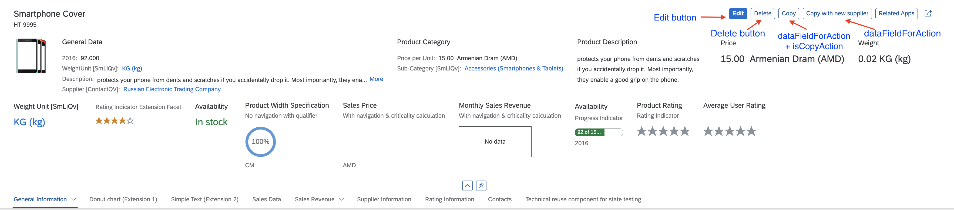This screenshot has height=210, width=954.
Task: Click the share/export icon next to Related Apps
Action: pos(928,13)
